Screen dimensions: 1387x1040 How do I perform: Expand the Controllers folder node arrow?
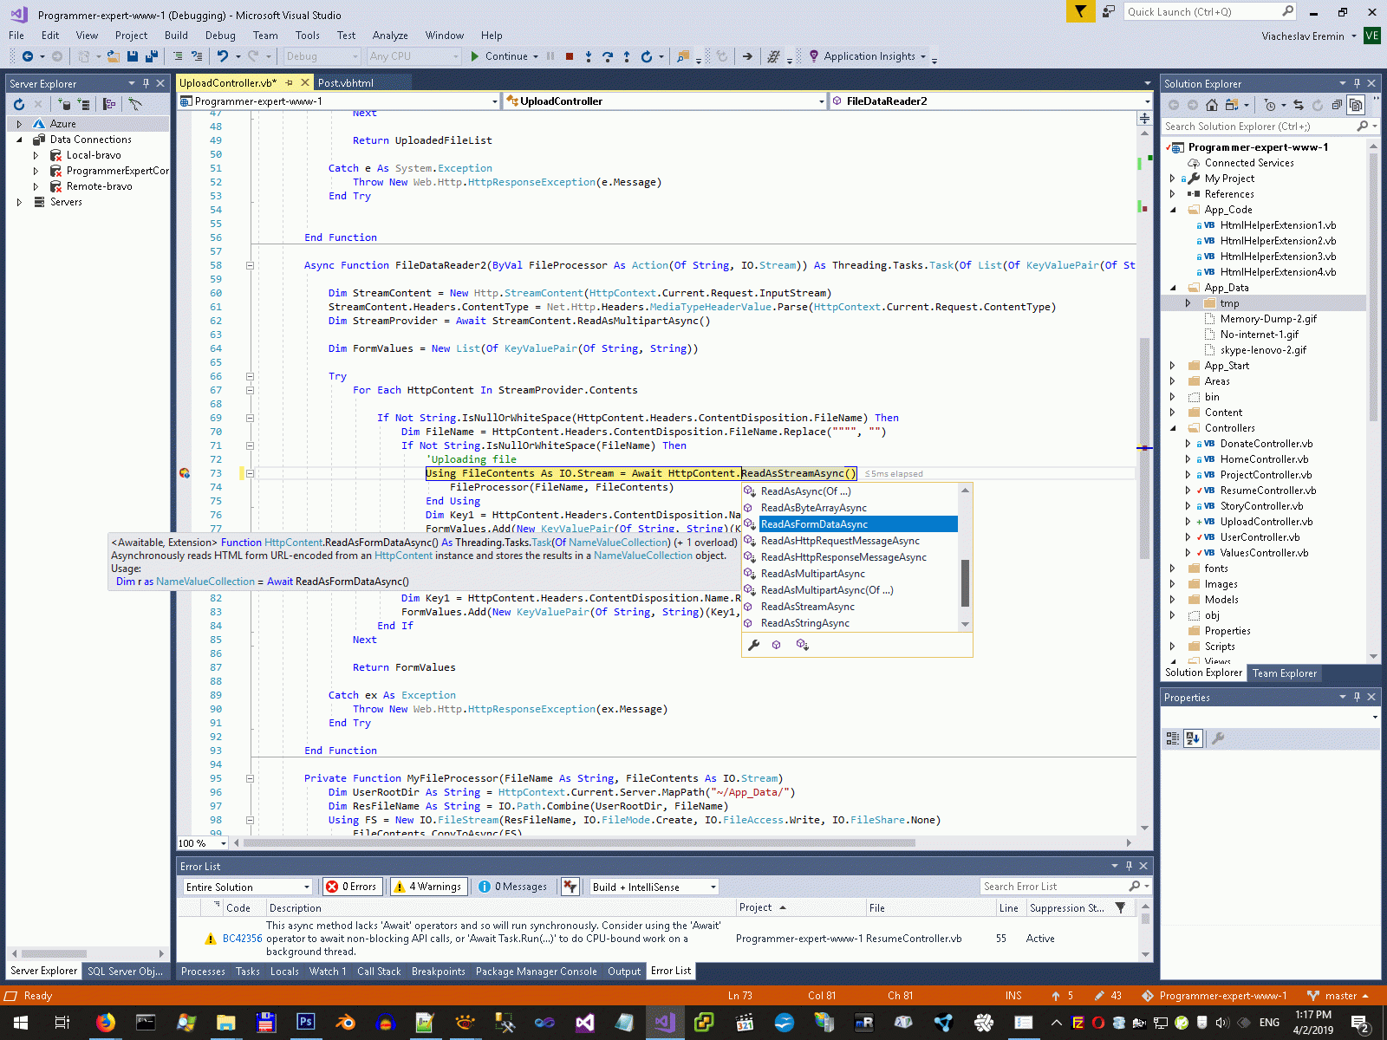[x=1173, y=428]
